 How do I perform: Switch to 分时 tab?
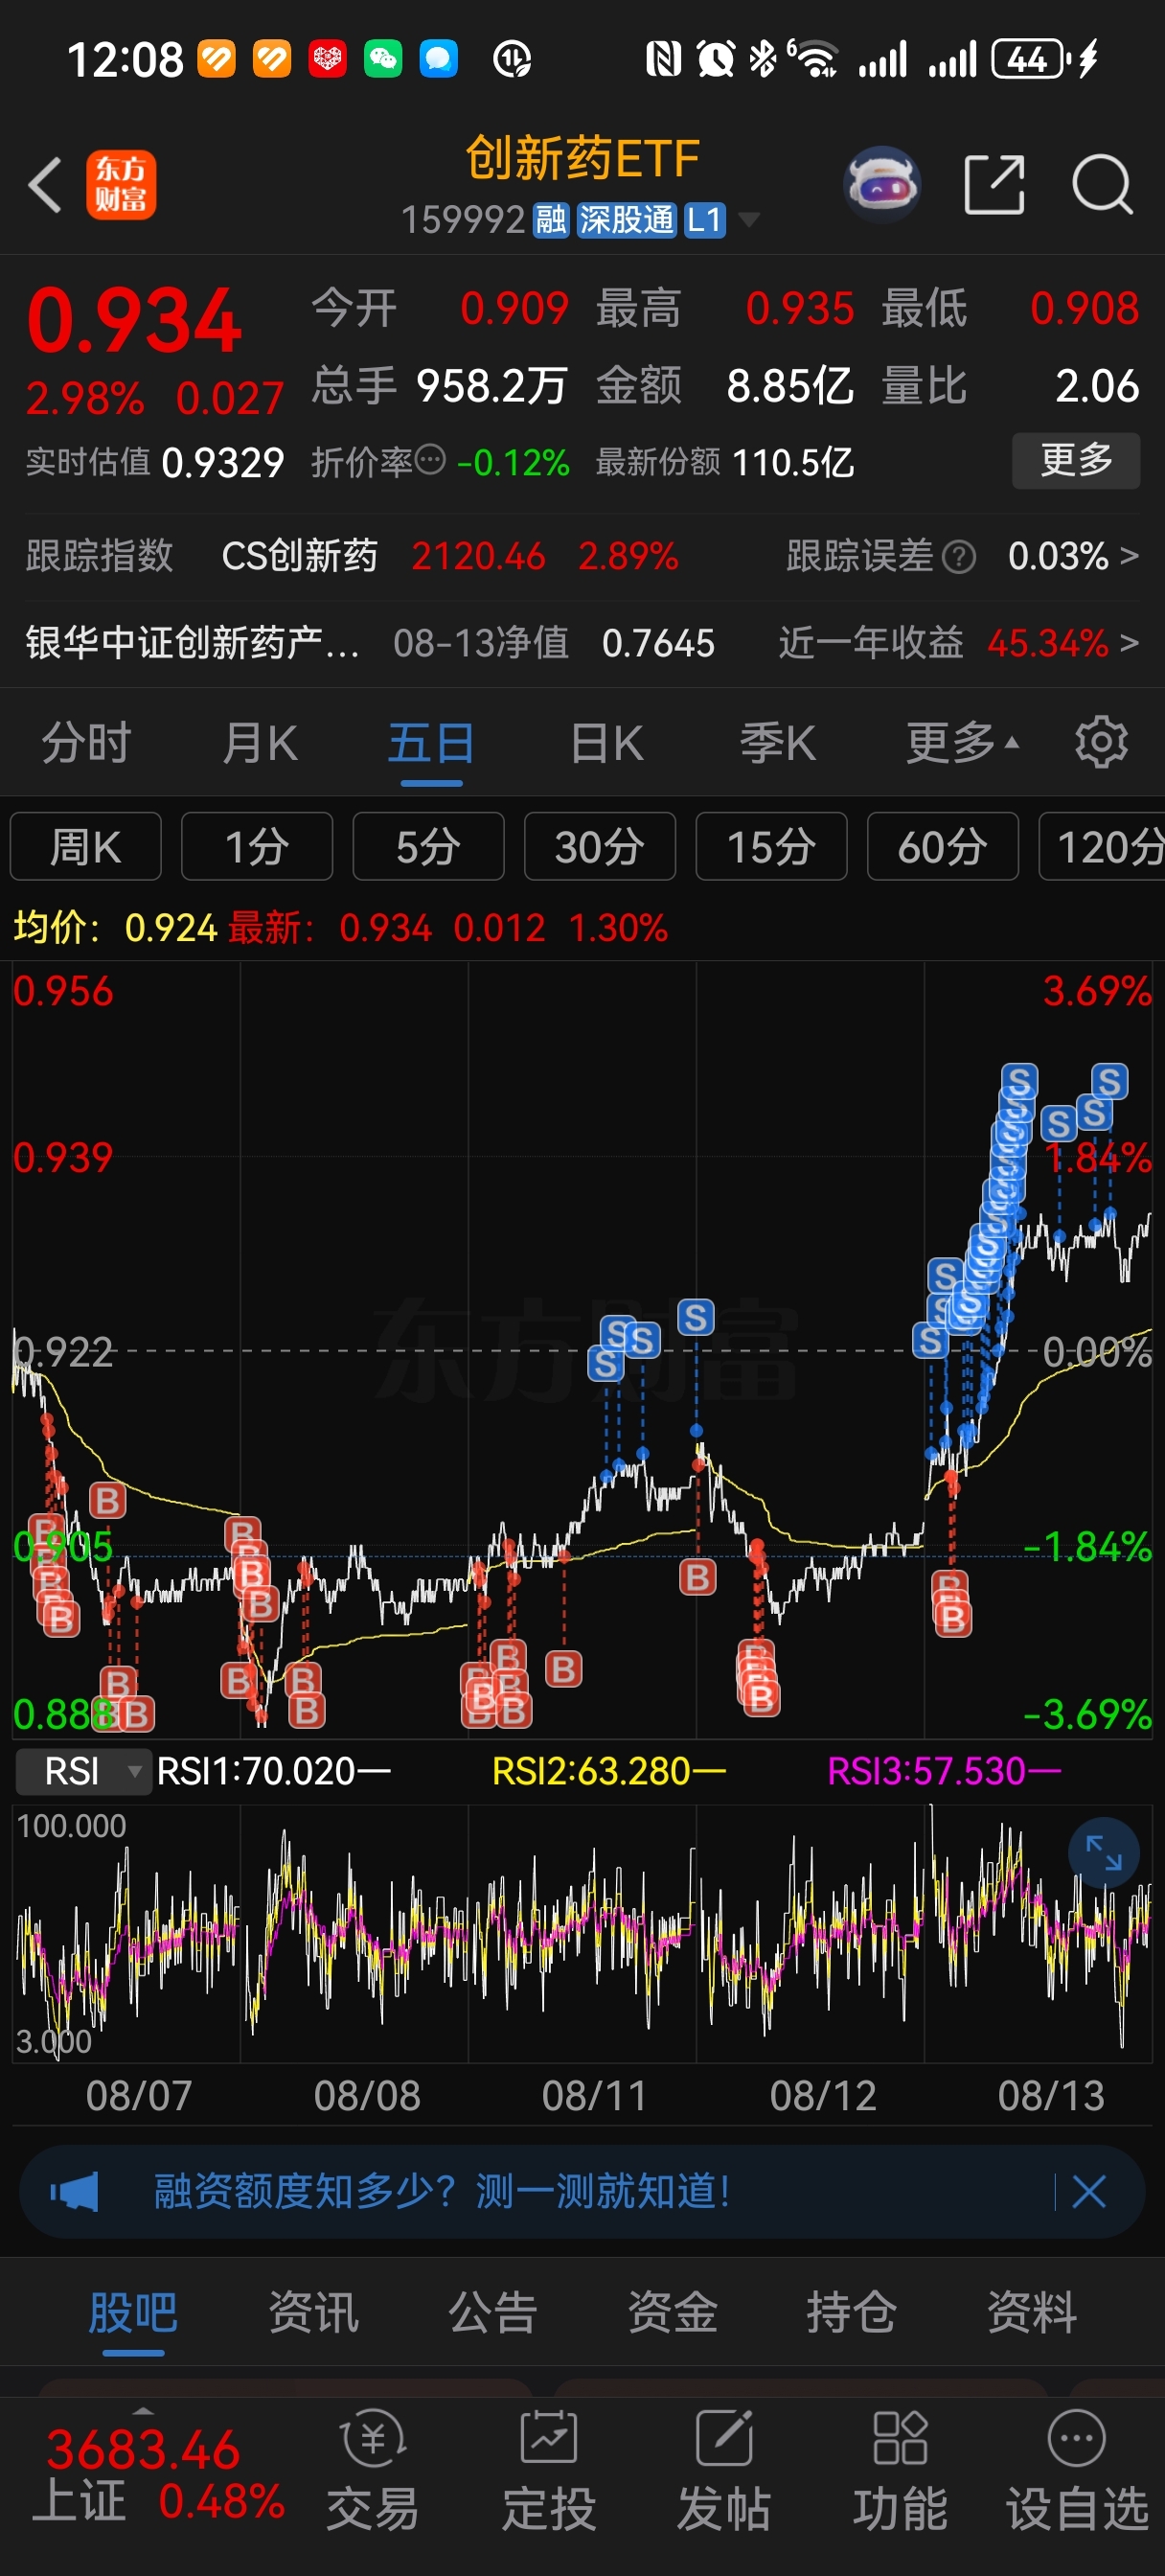tap(87, 743)
